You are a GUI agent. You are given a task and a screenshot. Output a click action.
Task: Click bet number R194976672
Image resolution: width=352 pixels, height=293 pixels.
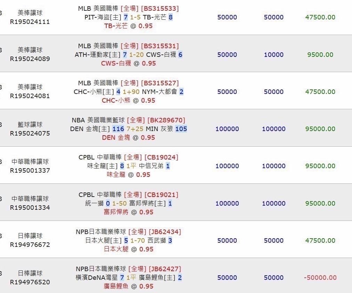[x=30, y=244]
